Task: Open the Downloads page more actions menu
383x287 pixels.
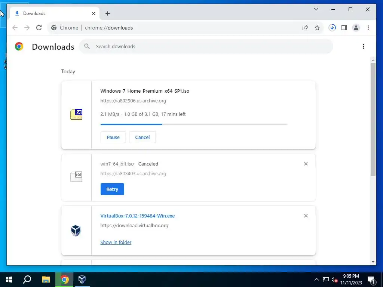Action: click(364, 46)
